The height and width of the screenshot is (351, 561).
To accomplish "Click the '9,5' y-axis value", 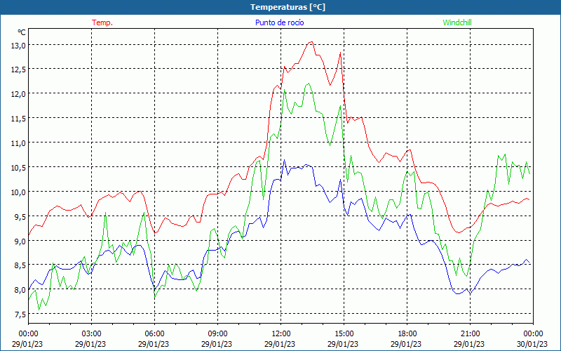I will [x=19, y=217].
